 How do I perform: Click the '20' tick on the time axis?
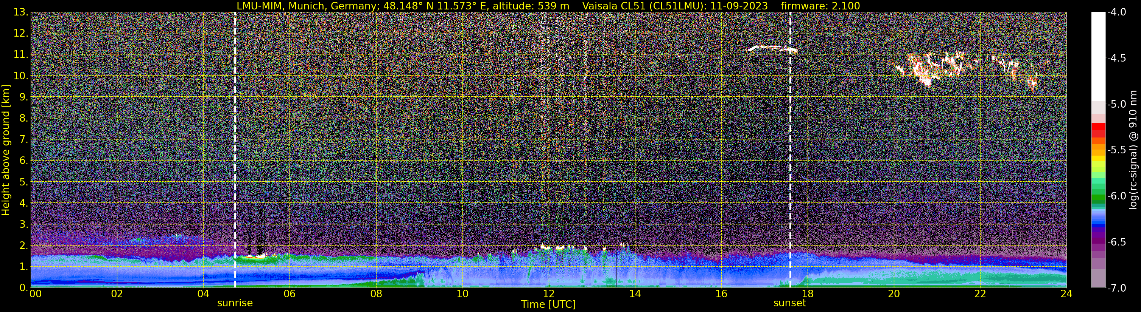pos(894,294)
